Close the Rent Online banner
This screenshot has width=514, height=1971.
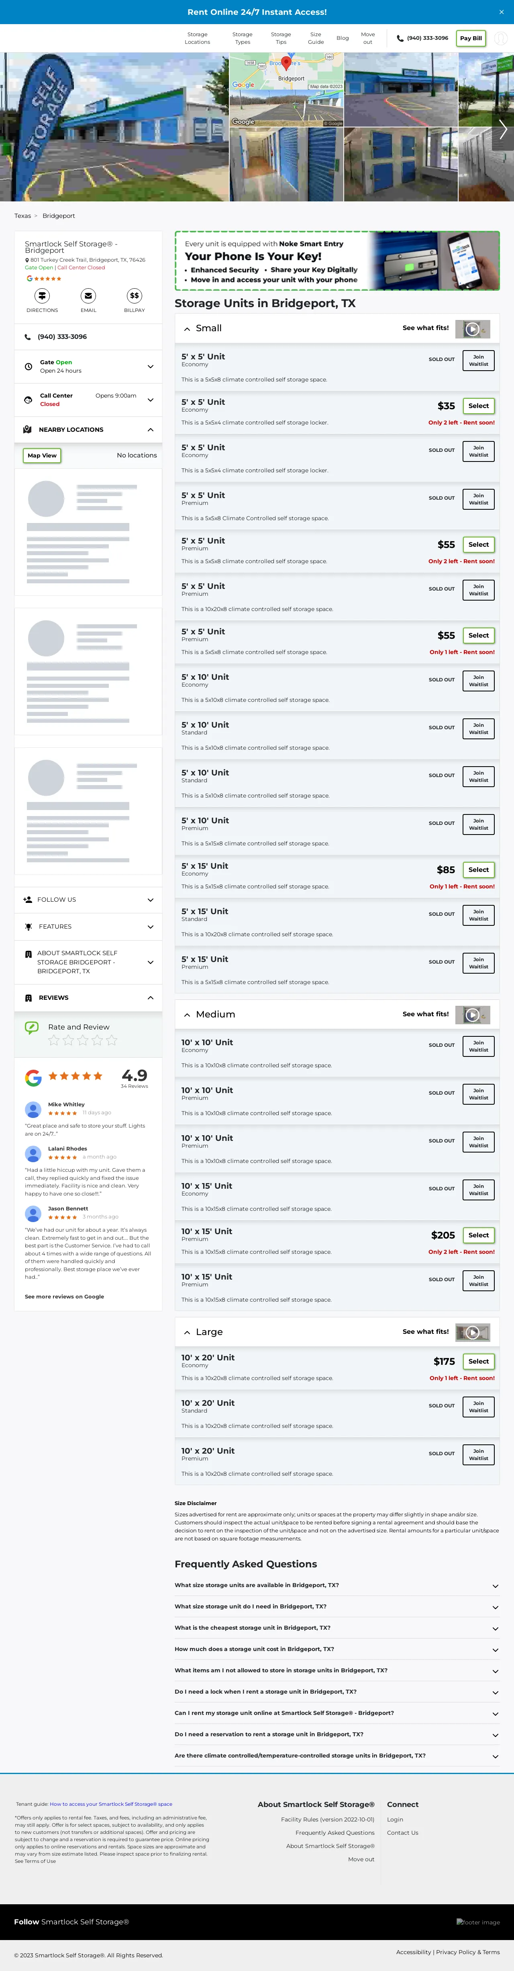pyautogui.click(x=501, y=12)
